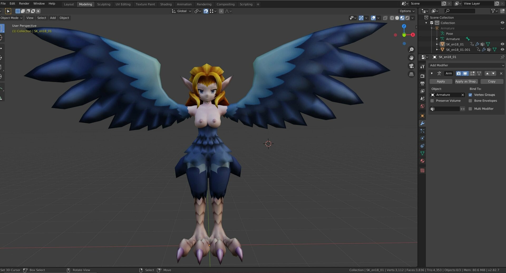Switch to camera view with the camera icon

411,66
